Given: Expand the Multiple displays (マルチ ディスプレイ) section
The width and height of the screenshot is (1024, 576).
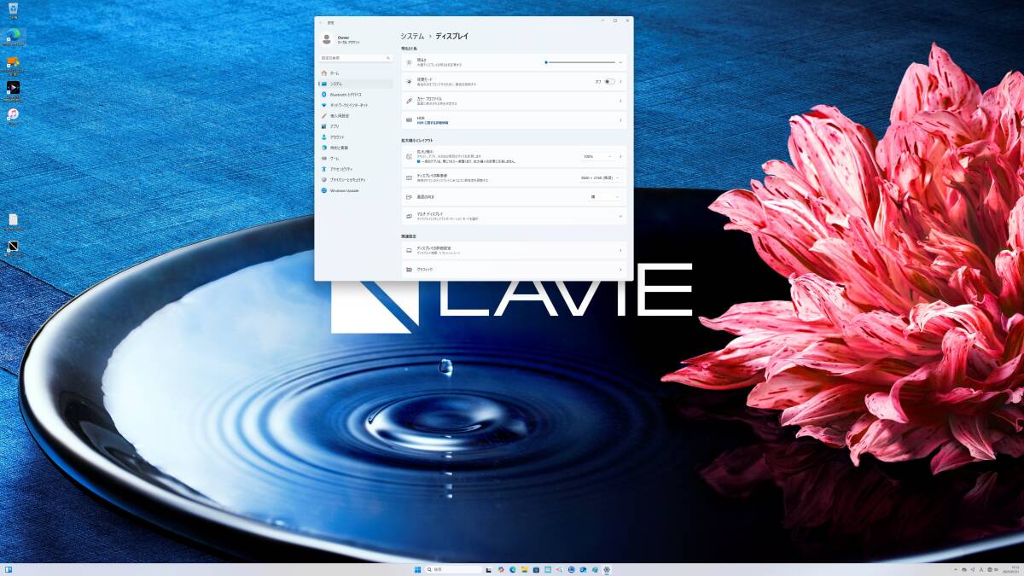Looking at the screenshot, I should 514,217.
